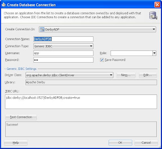Close the Create Database Connection dialog
This screenshot has width=162, height=149.
157,5
